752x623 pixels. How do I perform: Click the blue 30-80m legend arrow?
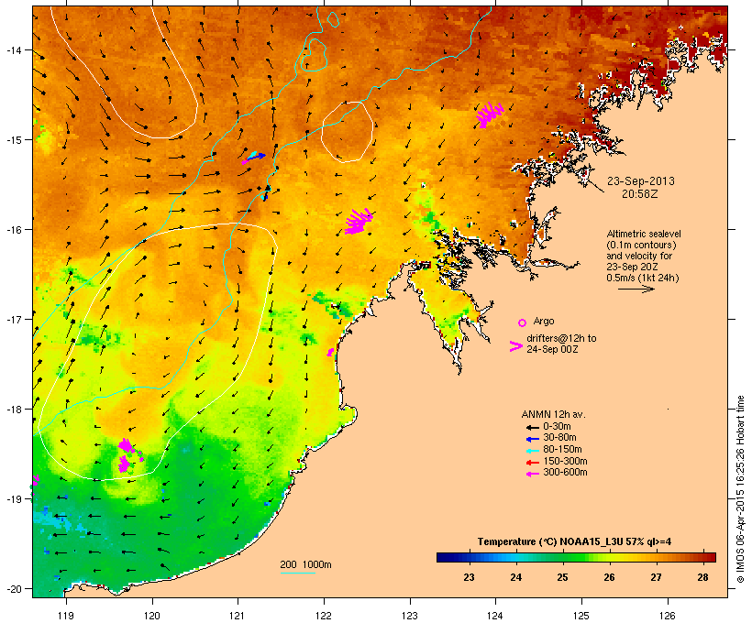coord(532,439)
